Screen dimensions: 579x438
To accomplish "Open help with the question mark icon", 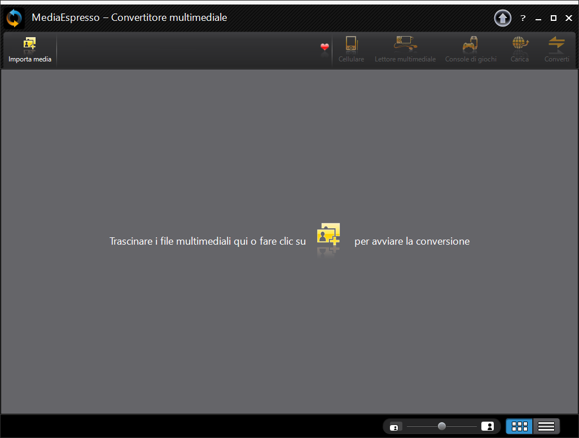I will pos(523,18).
